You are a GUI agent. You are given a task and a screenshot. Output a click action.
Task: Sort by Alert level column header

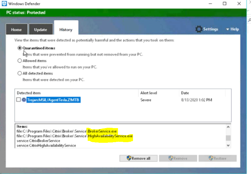pos(149,93)
